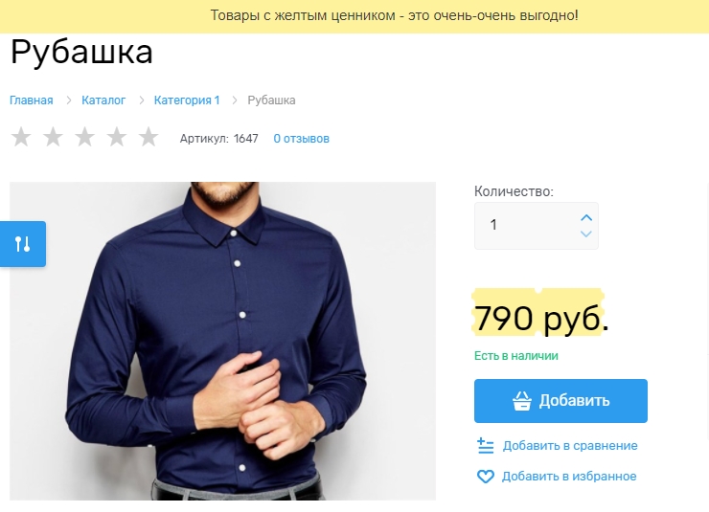Open Категория 1 breadcrumb link
The width and height of the screenshot is (709, 512).
pos(187,100)
